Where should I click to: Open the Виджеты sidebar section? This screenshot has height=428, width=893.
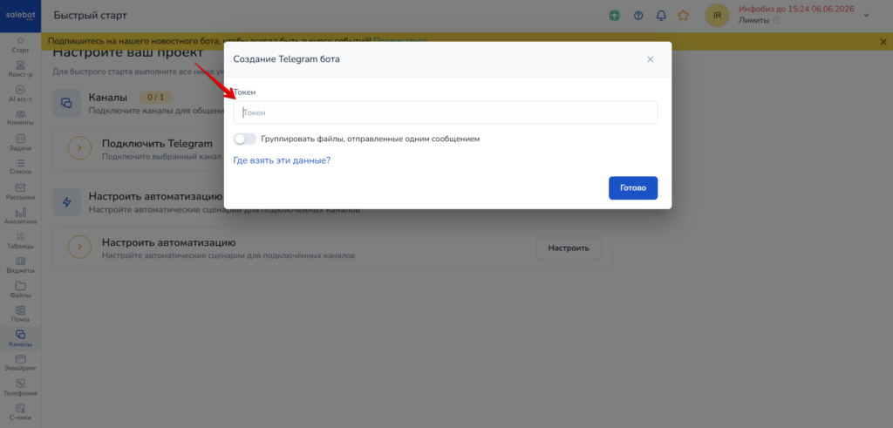21,265
